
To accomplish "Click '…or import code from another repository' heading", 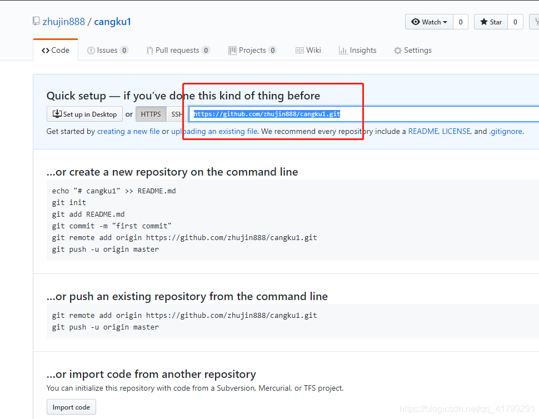I will pos(151,374).
